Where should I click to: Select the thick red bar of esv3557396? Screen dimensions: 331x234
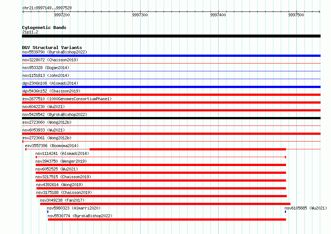[188, 149]
